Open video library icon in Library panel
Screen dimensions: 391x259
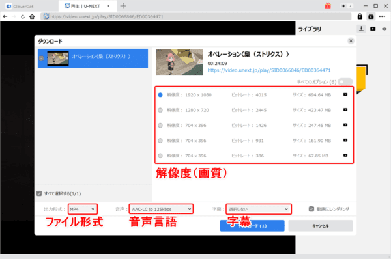(x=373, y=29)
